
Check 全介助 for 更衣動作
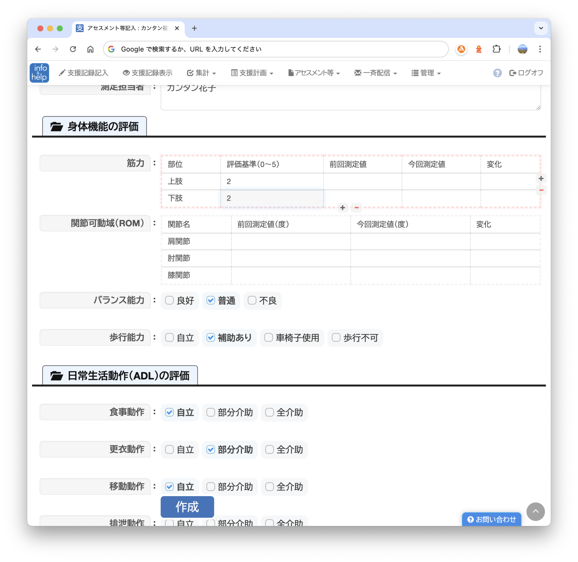269,450
